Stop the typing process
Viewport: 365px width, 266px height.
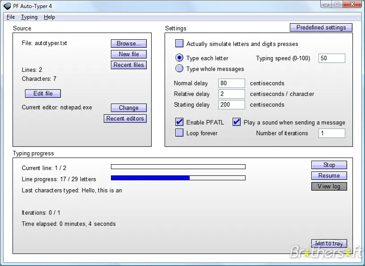[x=329, y=165]
